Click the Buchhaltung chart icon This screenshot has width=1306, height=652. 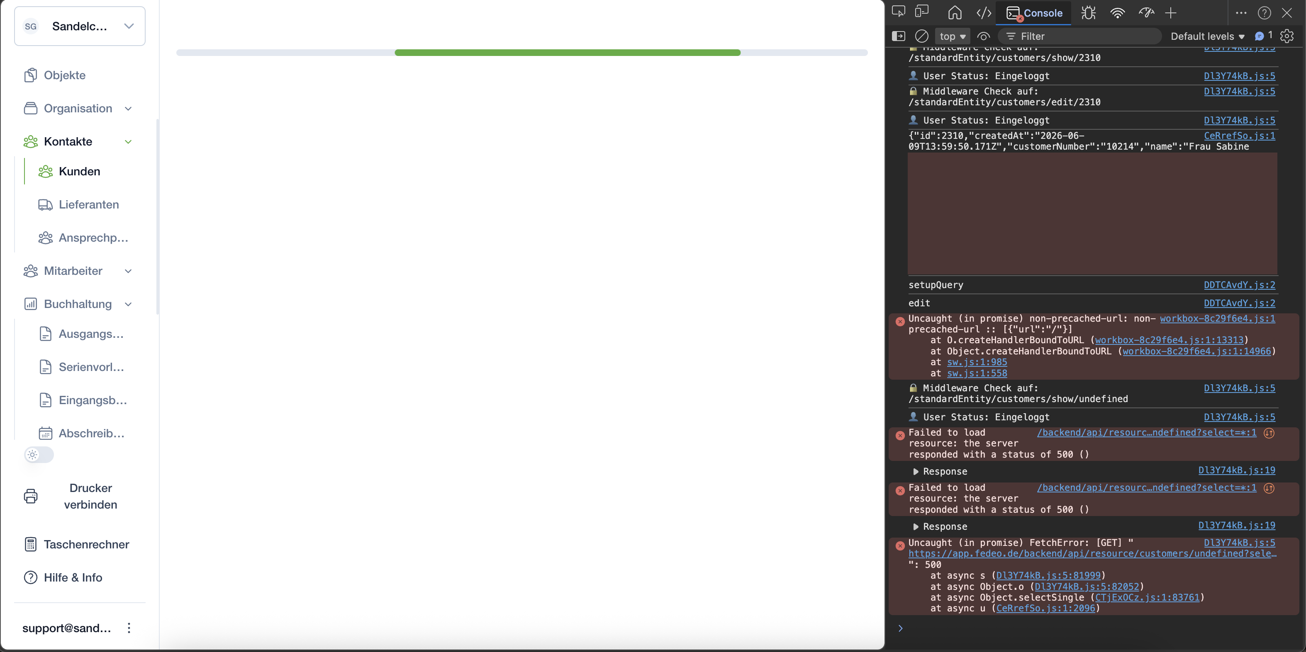coord(30,304)
